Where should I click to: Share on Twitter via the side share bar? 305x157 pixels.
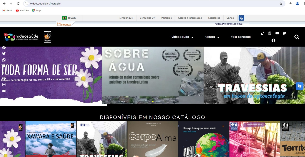click(x=4, y=54)
